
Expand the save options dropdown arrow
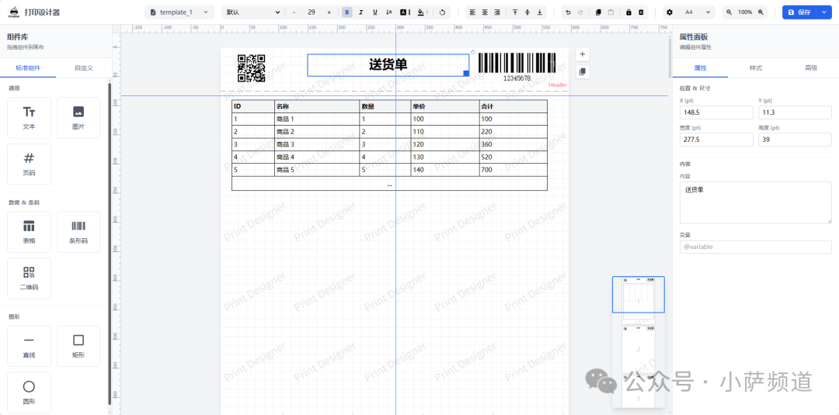pos(824,12)
